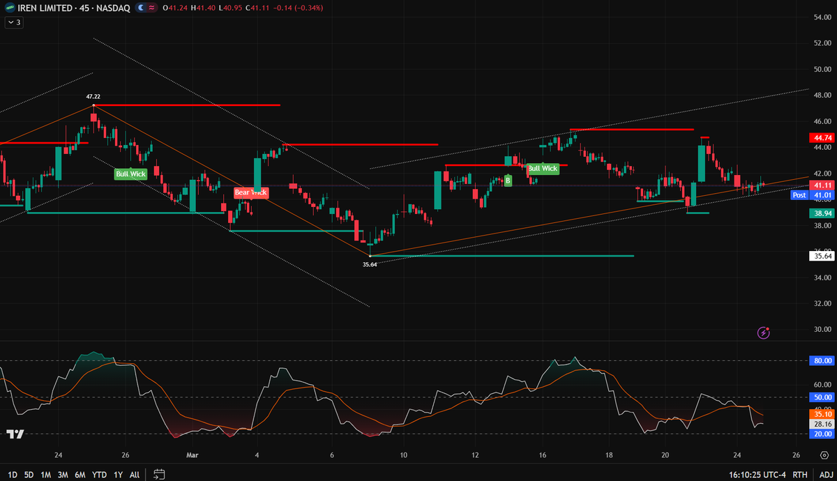This screenshot has width=837, height=481.
Task: Select the 1D time range
Action: [13, 475]
